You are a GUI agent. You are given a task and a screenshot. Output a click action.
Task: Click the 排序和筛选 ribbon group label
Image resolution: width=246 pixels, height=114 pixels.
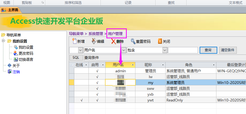click(73, 3)
